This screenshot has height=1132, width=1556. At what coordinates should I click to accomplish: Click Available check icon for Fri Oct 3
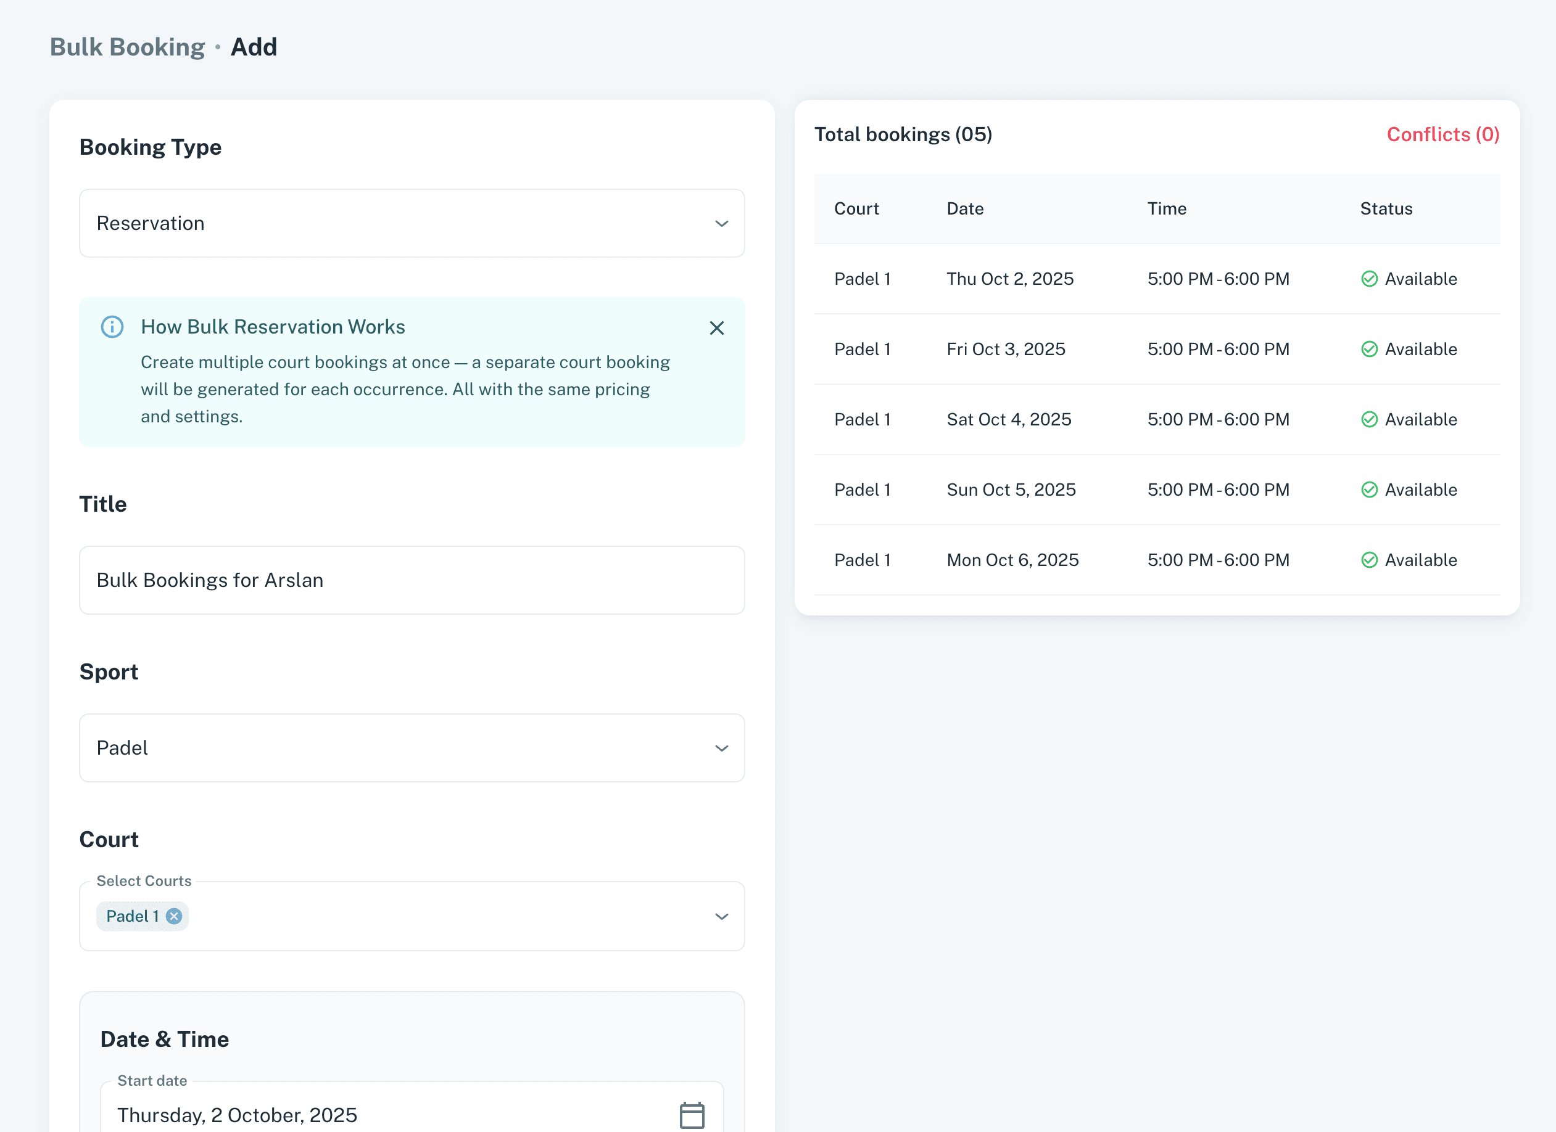pos(1368,349)
